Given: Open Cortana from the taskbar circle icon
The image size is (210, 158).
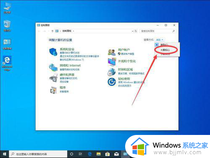Looking at the screenshot, I should [71, 154].
